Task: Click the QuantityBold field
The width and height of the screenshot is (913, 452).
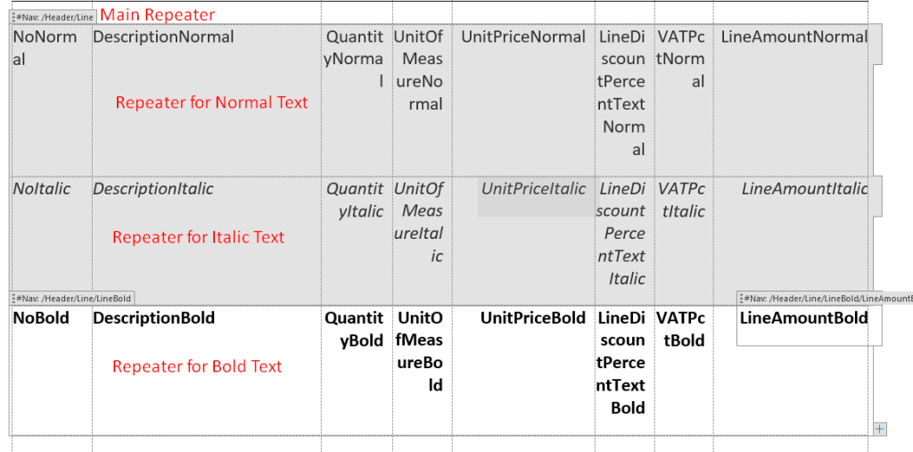Action: [x=354, y=329]
